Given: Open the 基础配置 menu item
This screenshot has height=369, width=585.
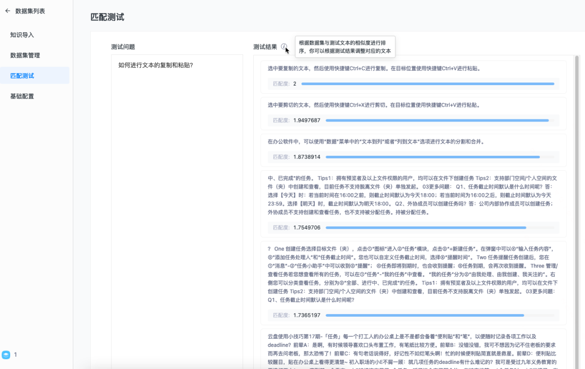Looking at the screenshot, I should 22,96.
